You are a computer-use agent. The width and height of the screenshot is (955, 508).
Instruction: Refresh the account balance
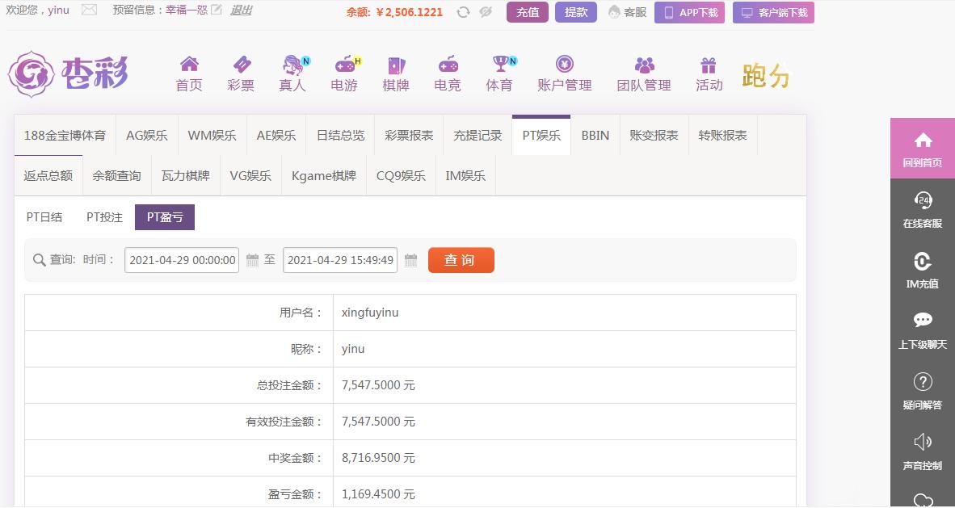point(464,11)
